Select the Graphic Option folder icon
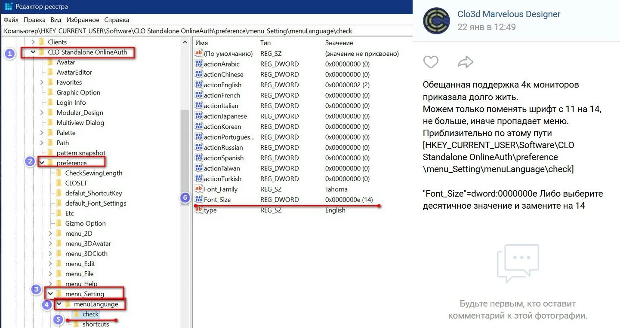Viewport: 620px width, 328px height. coord(50,92)
